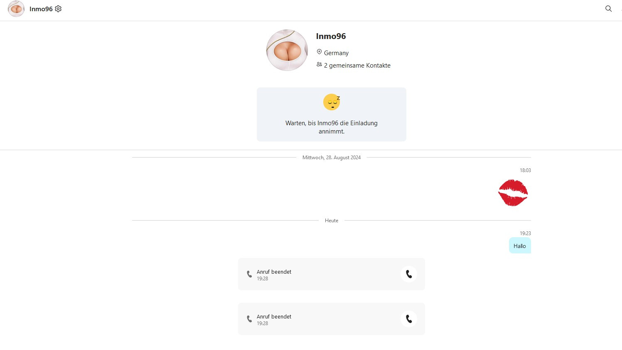Click the small handset icon in the second call entry
This screenshot has width=622, height=350.
tap(249, 319)
